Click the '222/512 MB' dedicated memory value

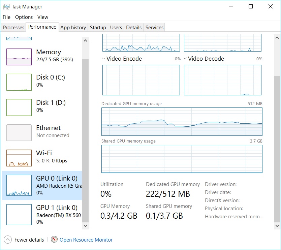[x=168, y=194]
